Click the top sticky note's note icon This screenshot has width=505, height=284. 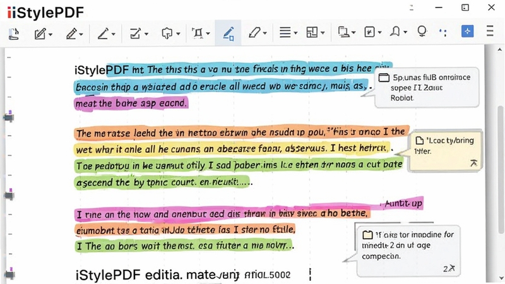point(384,78)
